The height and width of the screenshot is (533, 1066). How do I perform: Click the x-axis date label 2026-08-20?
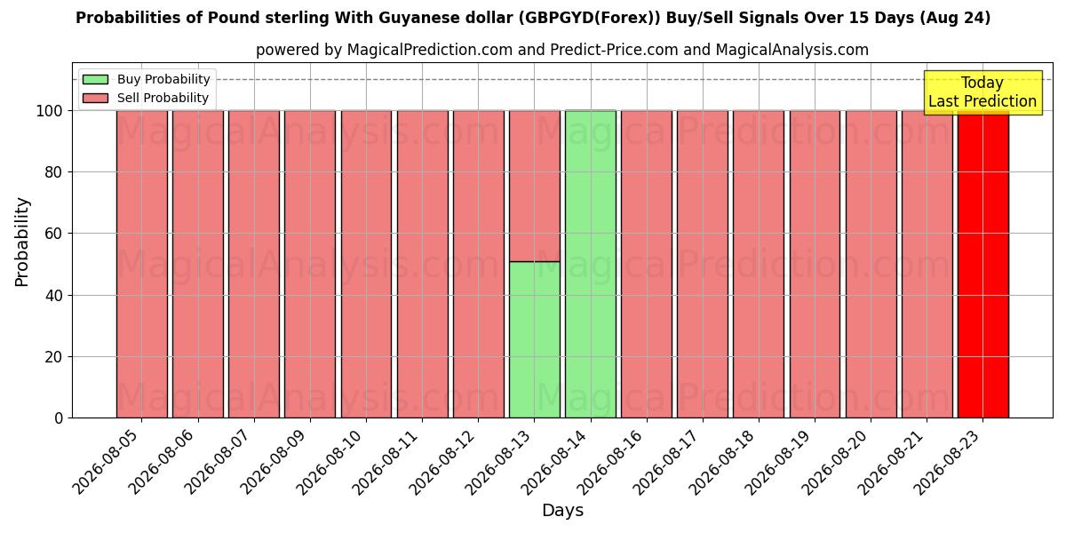[x=838, y=460]
